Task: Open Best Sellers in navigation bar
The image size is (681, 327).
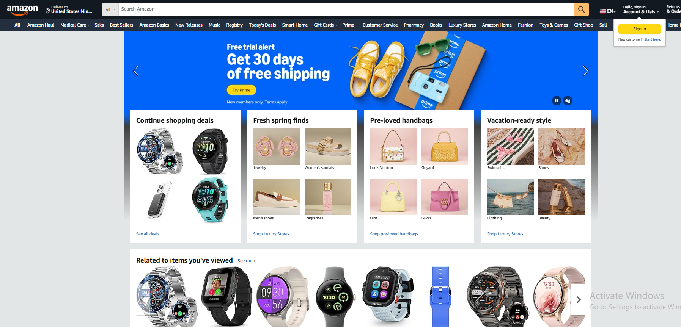Action: [121, 25]
